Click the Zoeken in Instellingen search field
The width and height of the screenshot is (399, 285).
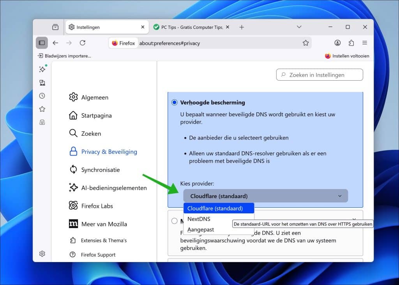[319, 74]
